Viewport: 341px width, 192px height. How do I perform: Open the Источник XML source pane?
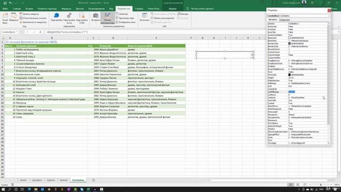[x=144, y=17]
